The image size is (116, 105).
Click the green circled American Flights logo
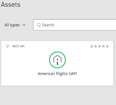click(x=57, y=60)
